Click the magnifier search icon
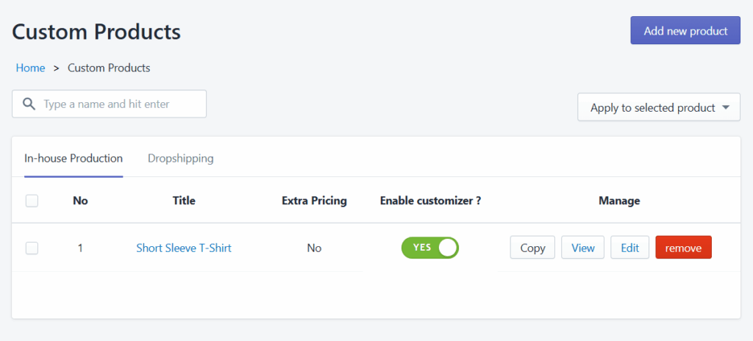 pyautogui.click(x=29, y=104)
